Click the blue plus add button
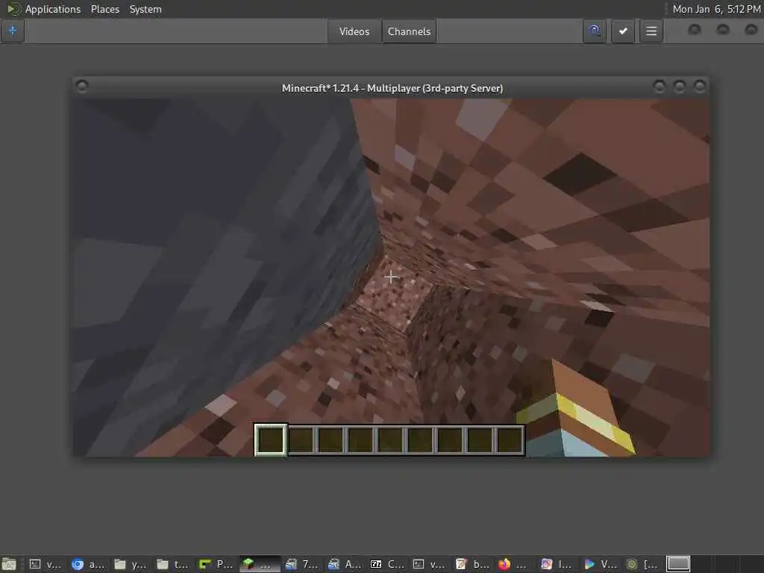764x573 pixels. [13, 31]
